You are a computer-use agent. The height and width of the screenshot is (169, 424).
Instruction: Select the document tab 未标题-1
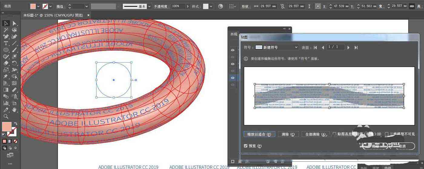point(53,15)
